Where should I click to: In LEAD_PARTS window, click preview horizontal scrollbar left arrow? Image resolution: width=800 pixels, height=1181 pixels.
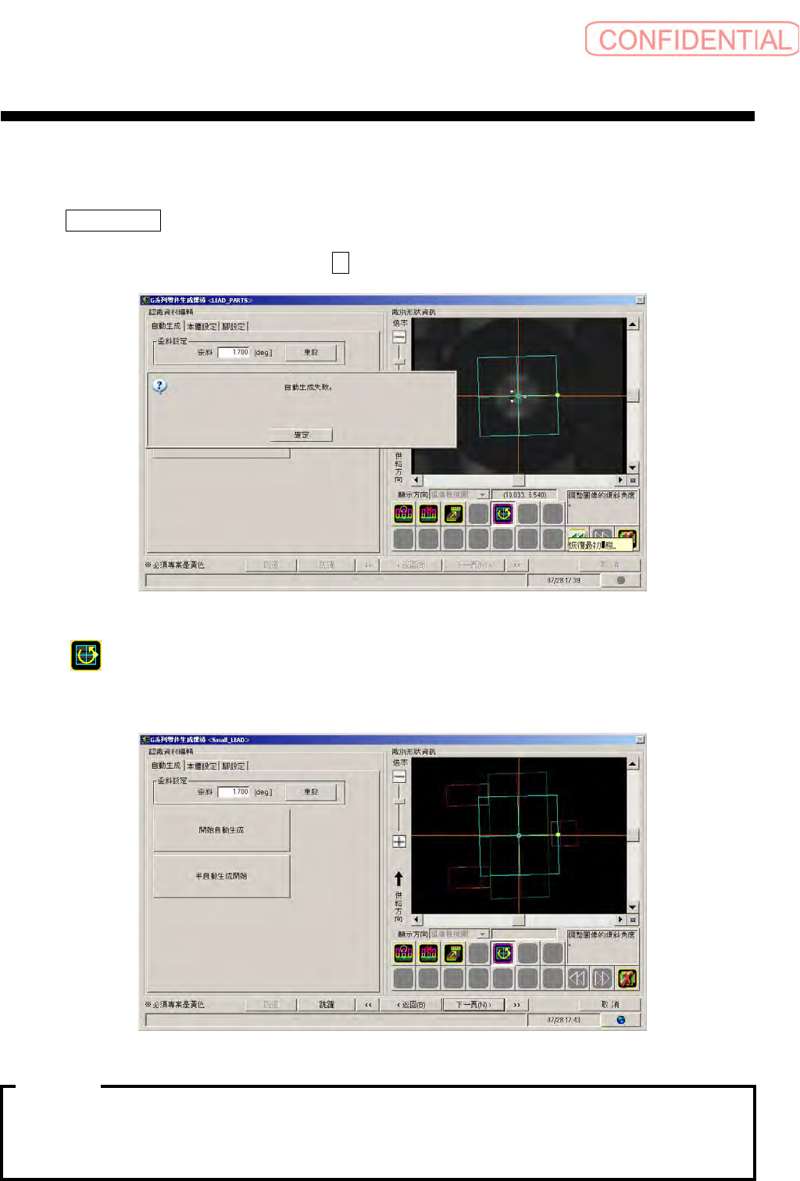(416, 480)
